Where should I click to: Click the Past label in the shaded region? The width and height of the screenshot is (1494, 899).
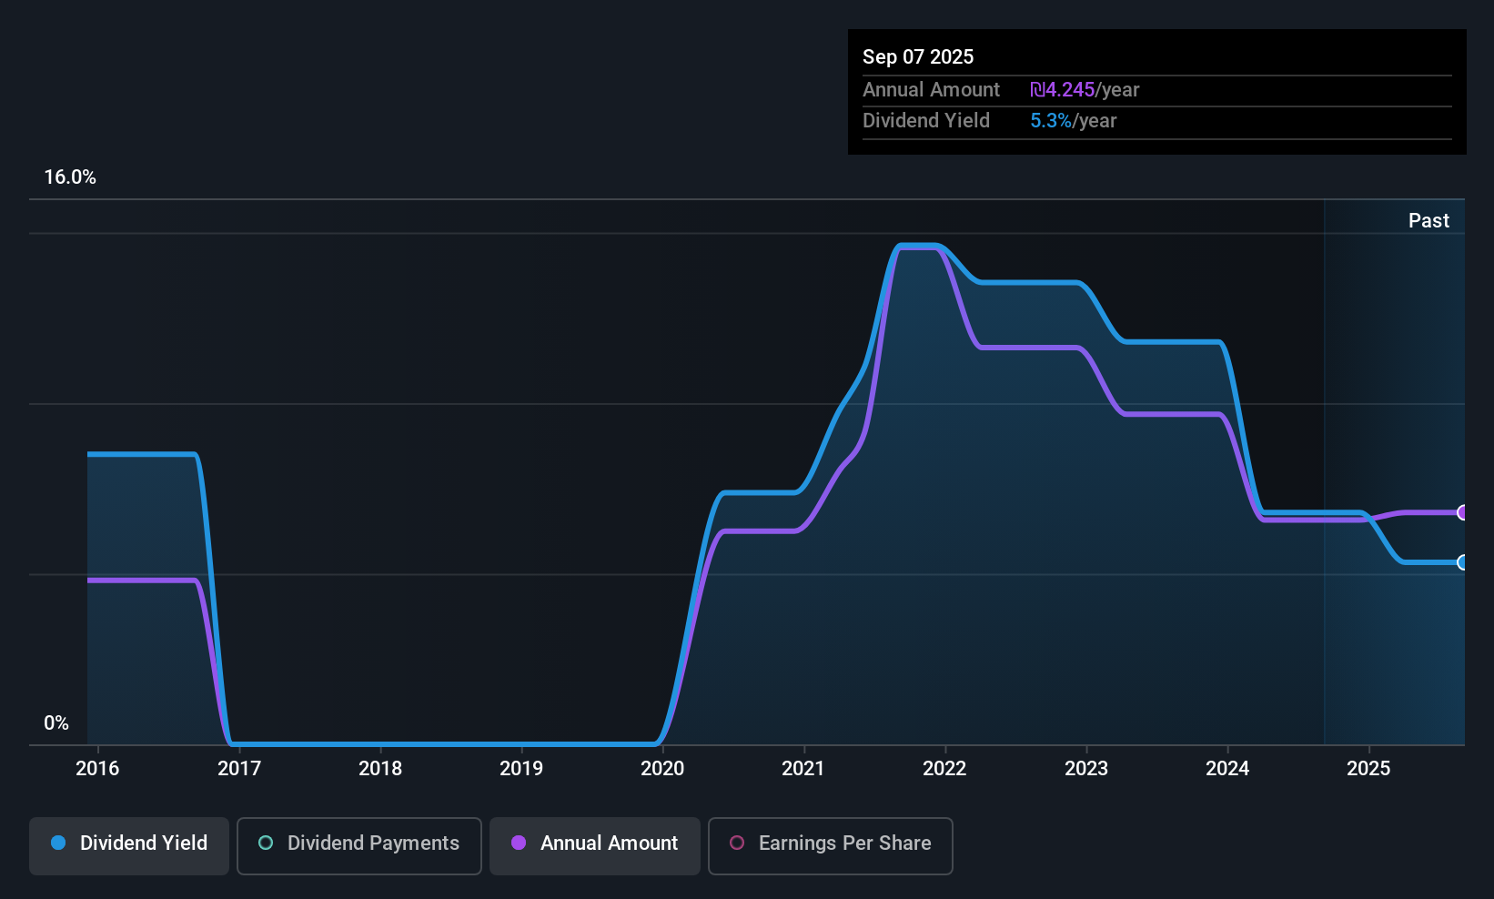[x=1428, y=221]
